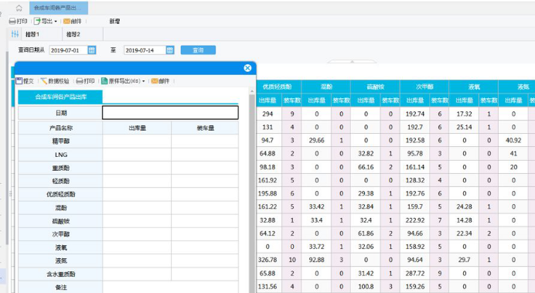535x293 pixels.
Task: Go to the home page icon
Action: pos(19,8)
